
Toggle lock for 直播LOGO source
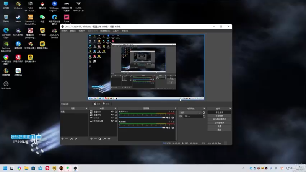click(x=116, y=112)
